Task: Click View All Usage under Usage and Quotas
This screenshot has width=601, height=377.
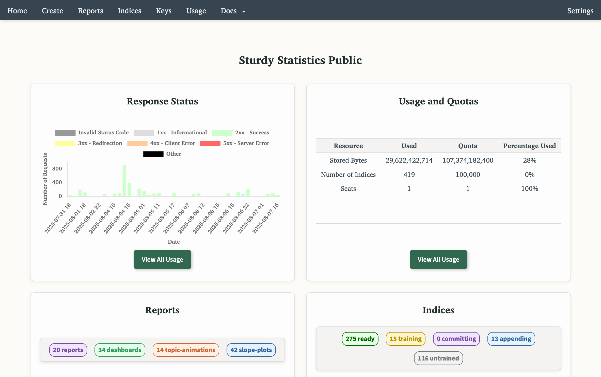Action: [x=438, y=259]
